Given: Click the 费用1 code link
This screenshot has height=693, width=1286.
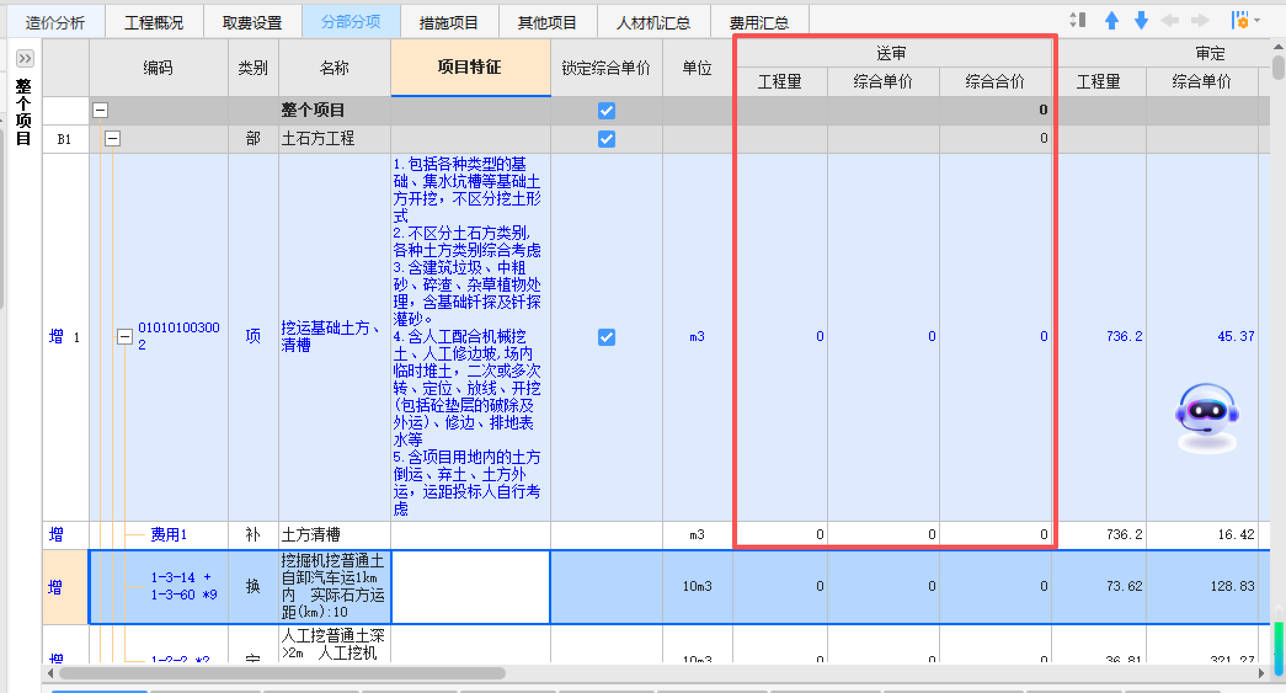Looking at the screenshot, I should (x=169, y=535).
